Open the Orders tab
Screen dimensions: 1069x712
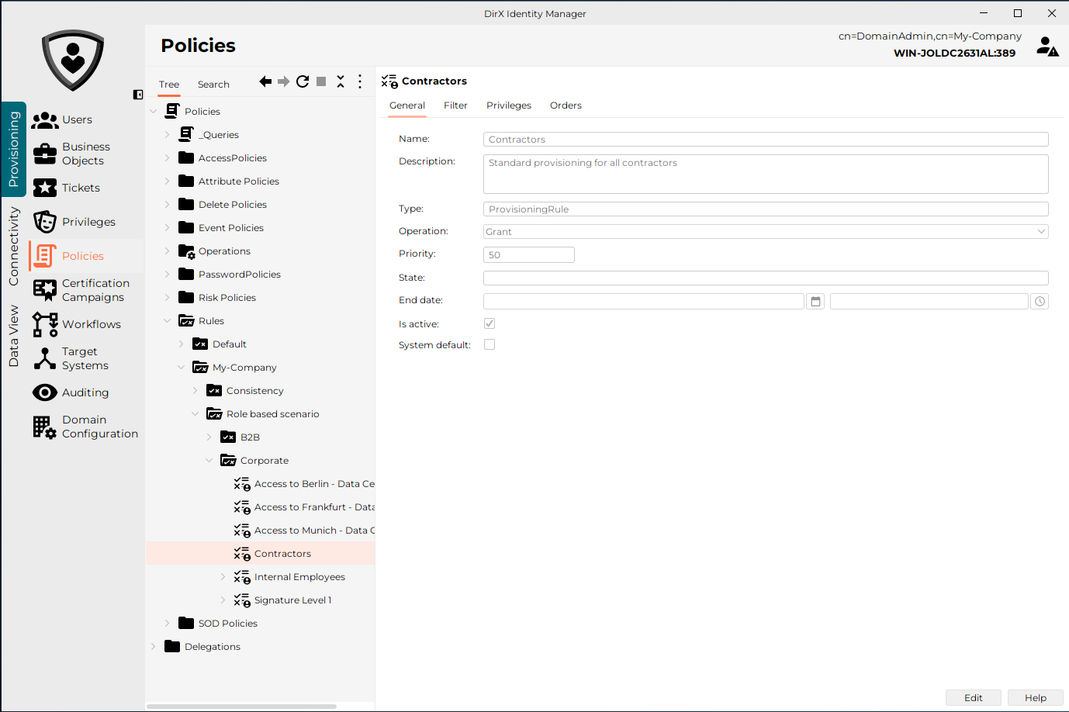[x=566, y=105]
